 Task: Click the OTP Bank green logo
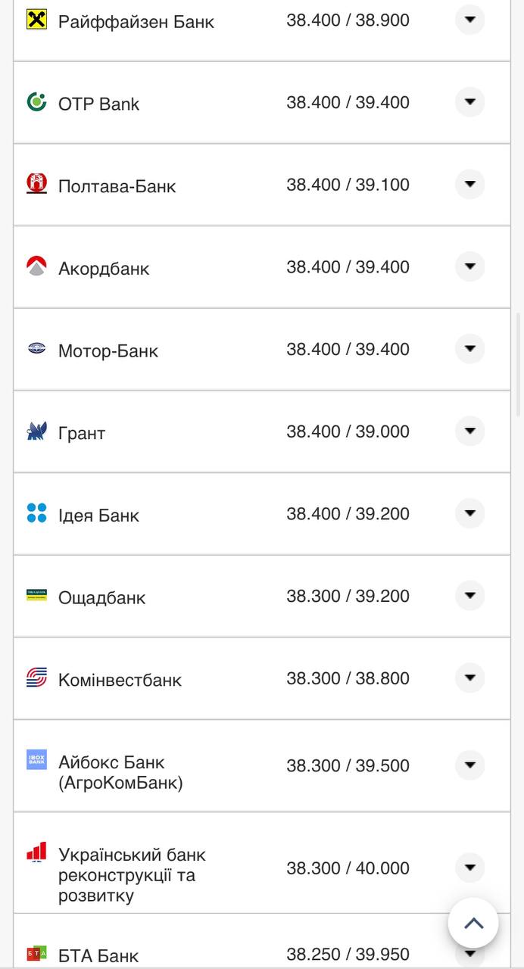click(36, 102)
